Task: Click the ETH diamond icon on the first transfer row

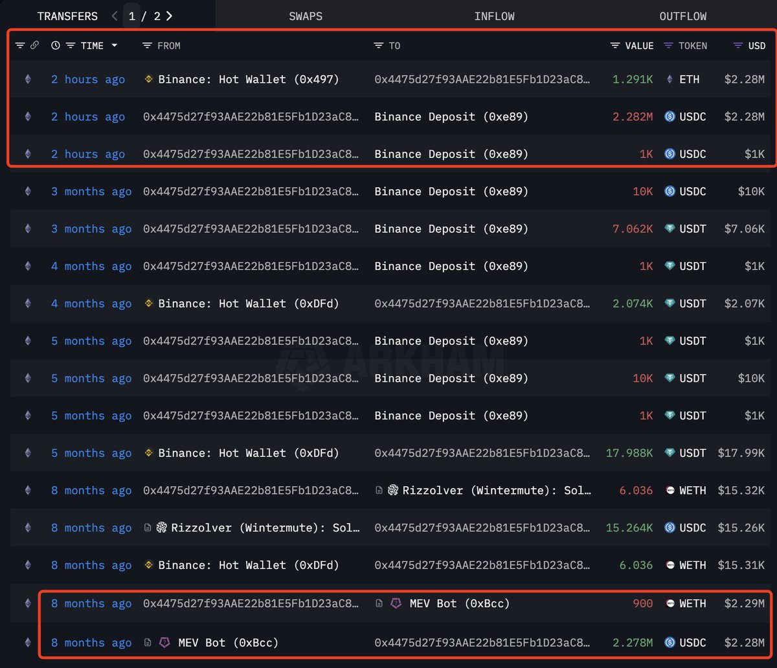Action: (670, 79)
